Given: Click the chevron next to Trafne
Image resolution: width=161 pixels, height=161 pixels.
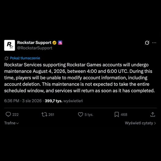Looking at the screenshot, I should pyautogui.click(x=17, y=123).
